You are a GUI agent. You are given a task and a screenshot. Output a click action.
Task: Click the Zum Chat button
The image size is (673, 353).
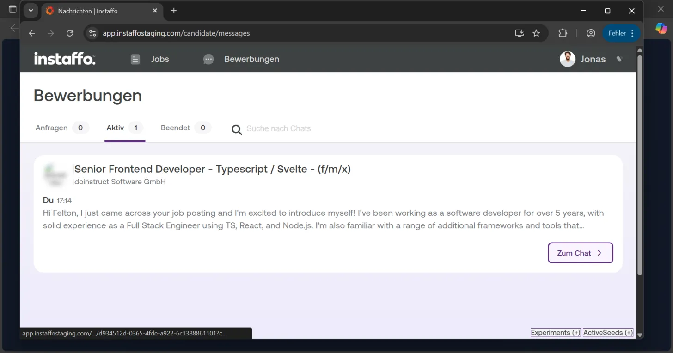click(580, 253)
